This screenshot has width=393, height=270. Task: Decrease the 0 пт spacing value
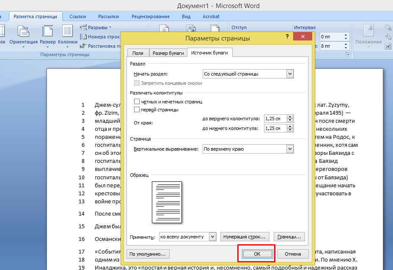pos(346,38)
